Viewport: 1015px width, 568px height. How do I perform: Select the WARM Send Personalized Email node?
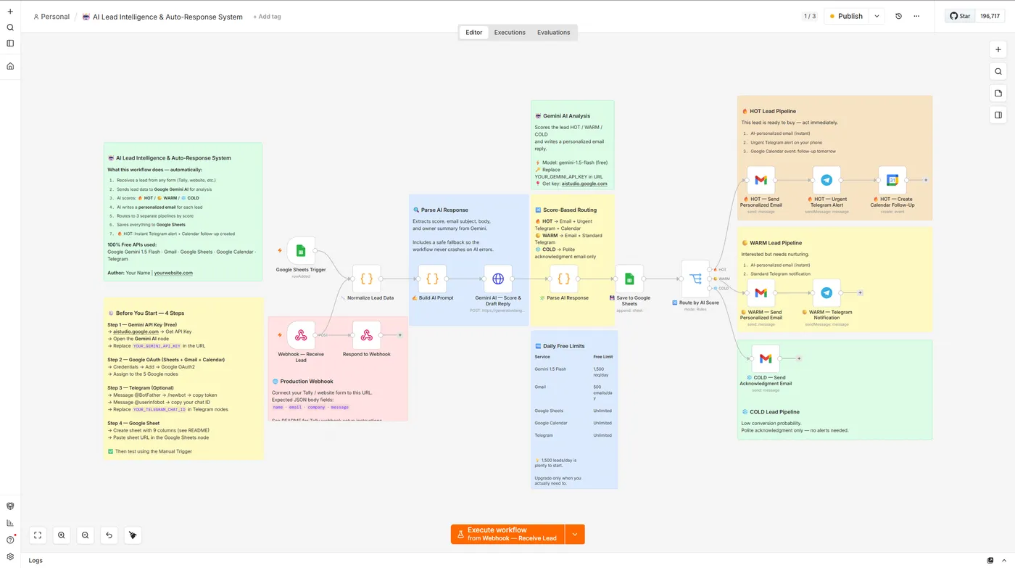(761, 293)
